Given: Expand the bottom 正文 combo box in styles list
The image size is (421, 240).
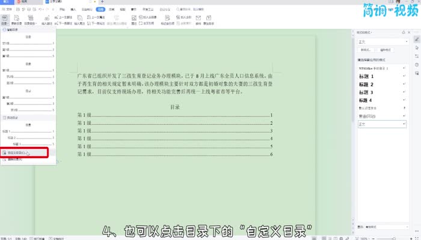Looking at the screenshot, I should [x=405, y=124].
